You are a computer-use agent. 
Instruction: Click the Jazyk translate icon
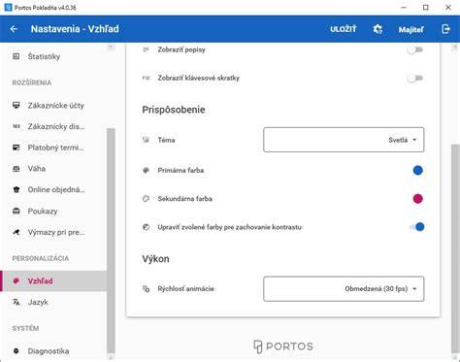(16, 302)
